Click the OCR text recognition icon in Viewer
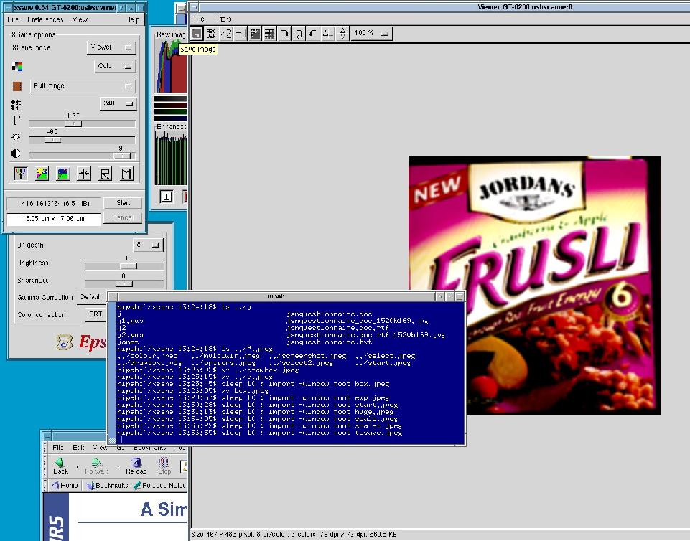This screenshot has width=690, height=541. (x=211, y=34)
